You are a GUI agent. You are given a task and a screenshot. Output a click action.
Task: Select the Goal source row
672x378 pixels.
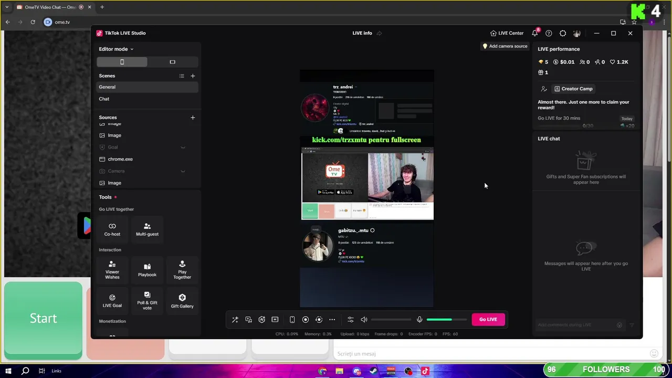click(148, 148)
